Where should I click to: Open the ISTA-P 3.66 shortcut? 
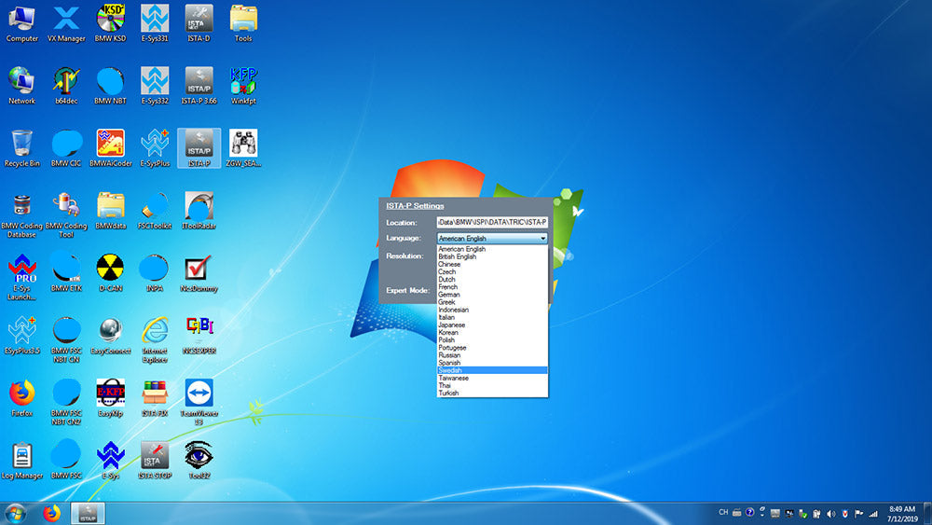pyautogui.click(x=199, y=82)
